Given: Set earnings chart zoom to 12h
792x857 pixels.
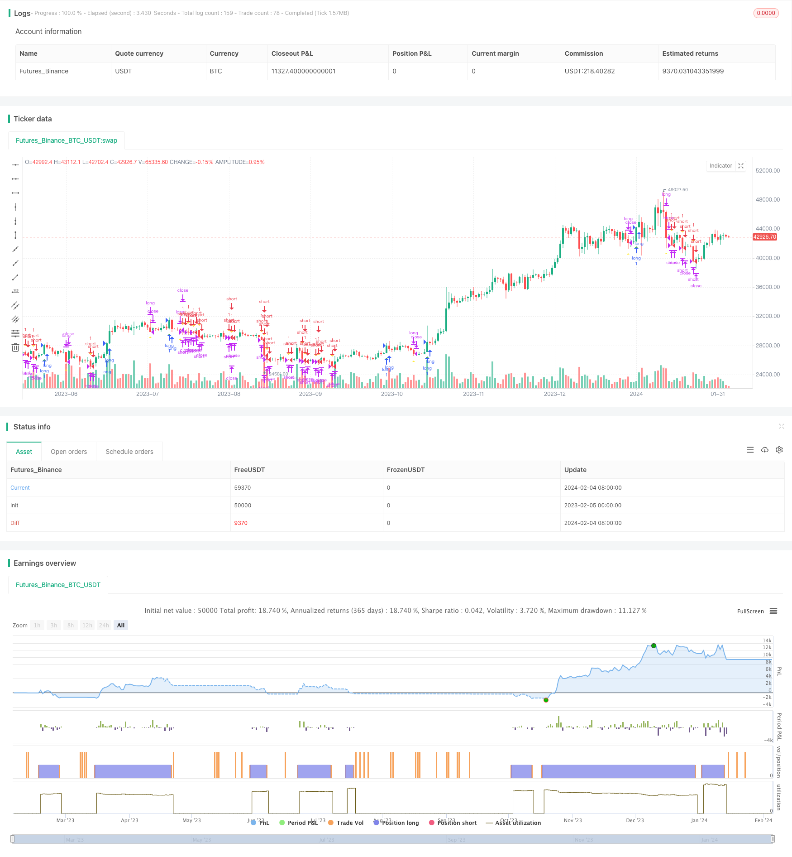Looking at the screenshot, I should tap(87, 625).
